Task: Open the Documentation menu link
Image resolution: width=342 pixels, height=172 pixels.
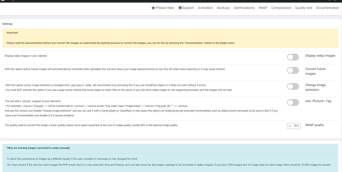Action: click(x=327, y=8)
